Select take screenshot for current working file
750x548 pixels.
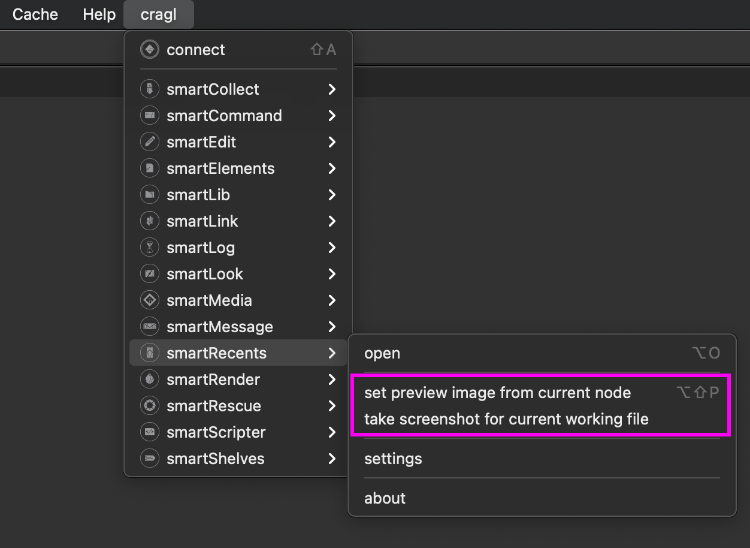coord(506,419)
